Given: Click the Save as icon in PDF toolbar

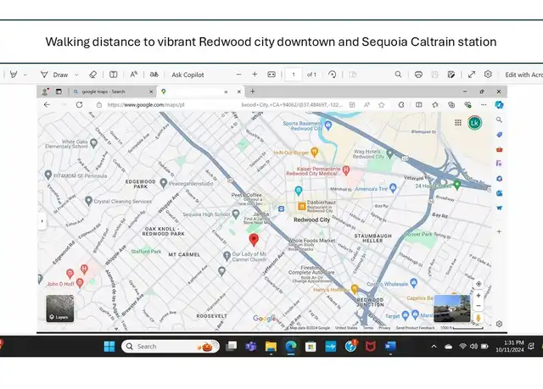Looking at the screenshot, I should [451, 75].
